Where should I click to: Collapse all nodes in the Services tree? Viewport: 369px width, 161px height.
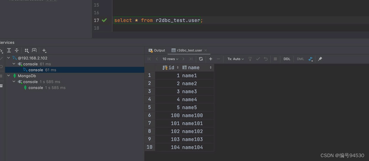click(x=17, y=51)
